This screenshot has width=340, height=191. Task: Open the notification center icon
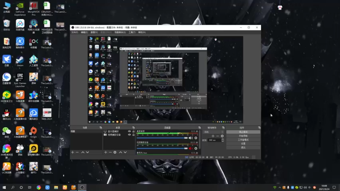click(x=334, y=188)
